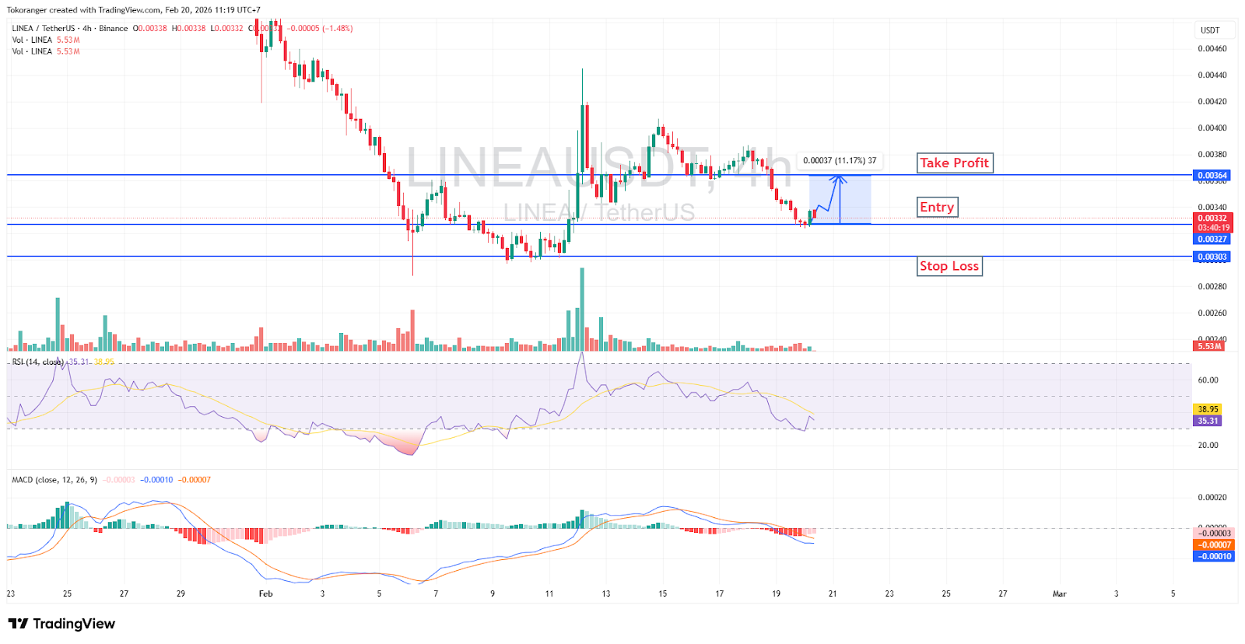This screenshot has width=1245, height=644.
Task: Click the Feb label on time axis
Action: (265, 593)
